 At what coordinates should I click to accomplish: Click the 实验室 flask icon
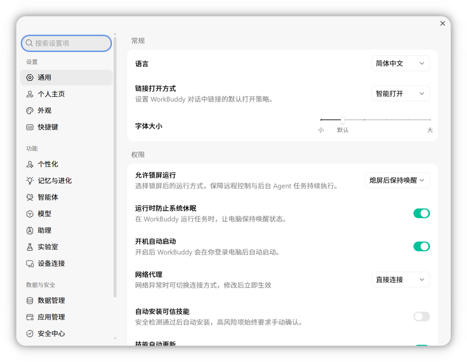click(30, 247)
